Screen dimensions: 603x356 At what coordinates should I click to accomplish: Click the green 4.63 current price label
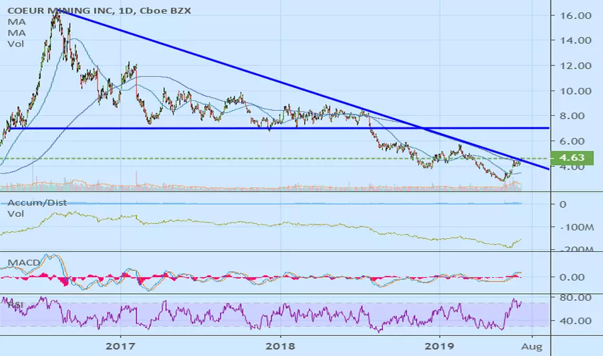click(572, 158)
